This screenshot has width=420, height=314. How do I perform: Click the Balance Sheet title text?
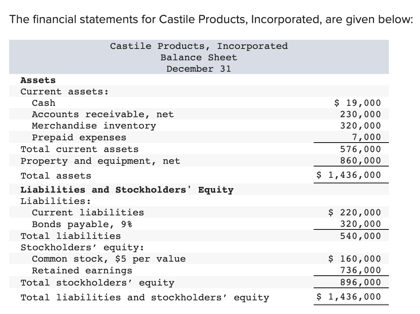[199, 58]
